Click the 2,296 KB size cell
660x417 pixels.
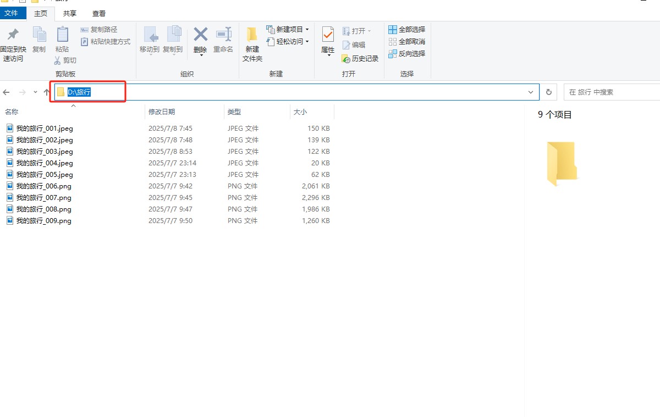[316, 198]
